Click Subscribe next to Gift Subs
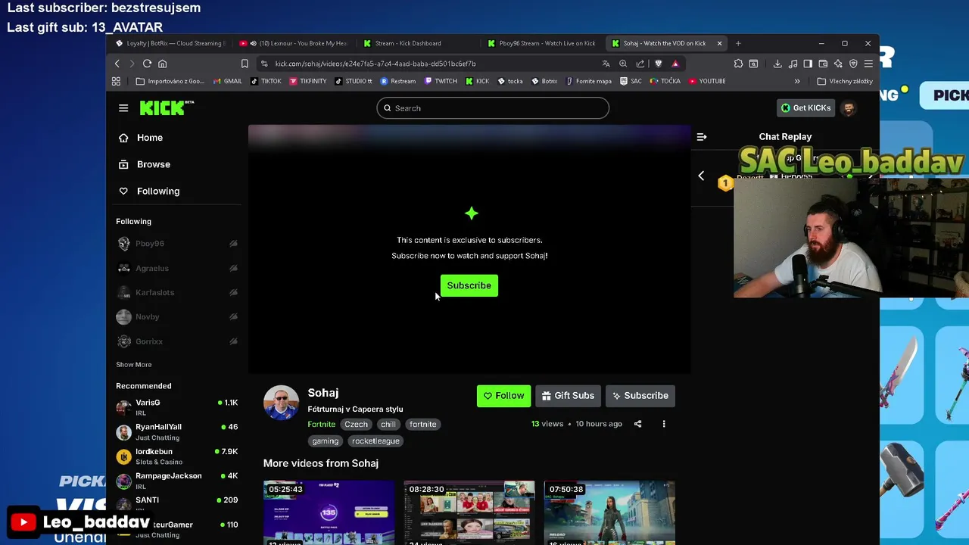 point(640,396)
